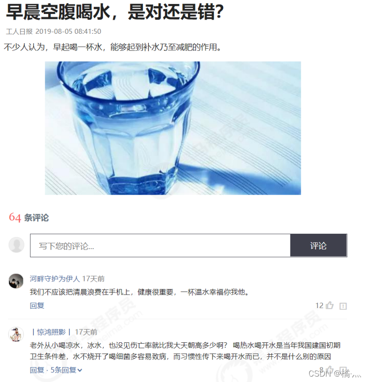Click the 64 条评论 heading
Image resolution: width=368 pixels, height=382 pixels.
click(29, 217)
